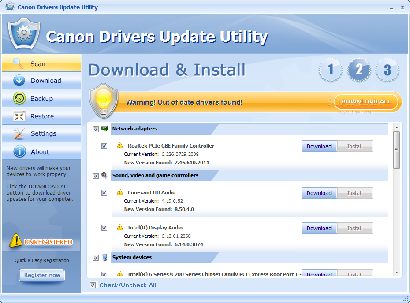
Task: Click the Check/Uncheck All label
Action: (x=127, y=285)
